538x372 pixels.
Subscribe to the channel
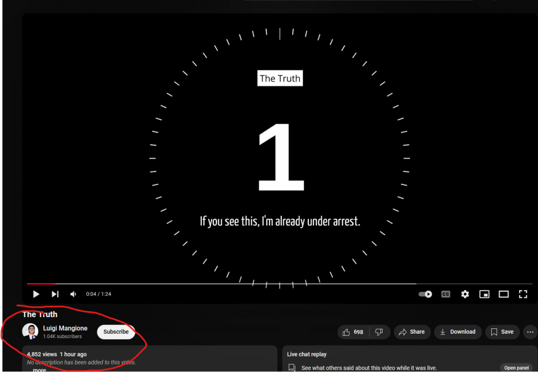coord(116,332)
